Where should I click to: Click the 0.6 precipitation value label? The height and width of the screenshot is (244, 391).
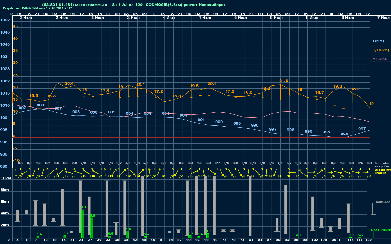tap(111, 234)
